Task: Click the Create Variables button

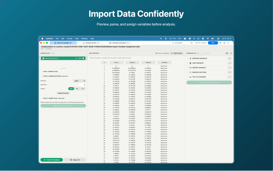Action: pyautogui.click(x=52, y=160)
